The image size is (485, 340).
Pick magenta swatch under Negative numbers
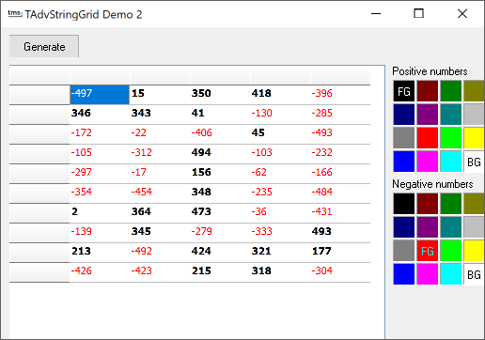tap(428, 274)
